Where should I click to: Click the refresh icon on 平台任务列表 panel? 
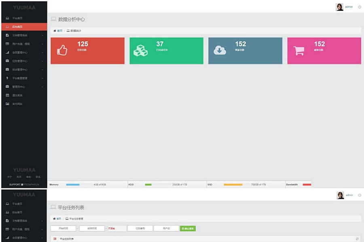(x=357, y=239)
